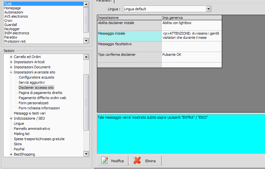Collapse the Impostazioni avanzate sito node
Viewport: 265px width, 169px height.
click(x=11, y=72)
